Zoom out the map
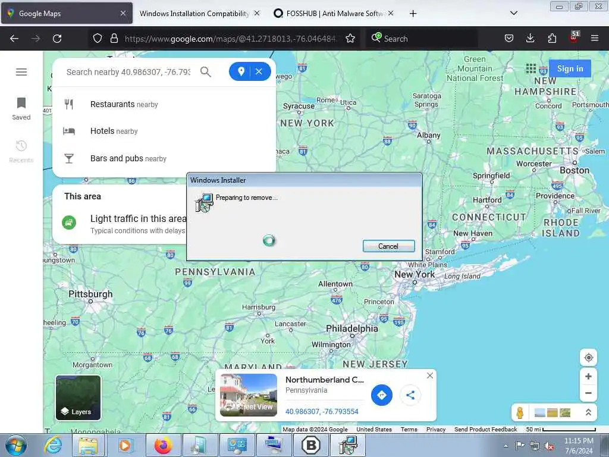Viewport: 609px width, 457px height. click(x=588, y=393)
